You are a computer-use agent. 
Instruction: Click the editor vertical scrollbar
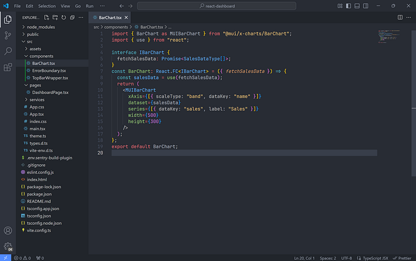click(414, 104)
